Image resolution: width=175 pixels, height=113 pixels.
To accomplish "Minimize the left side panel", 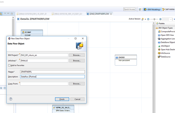I will pos(8,14).
